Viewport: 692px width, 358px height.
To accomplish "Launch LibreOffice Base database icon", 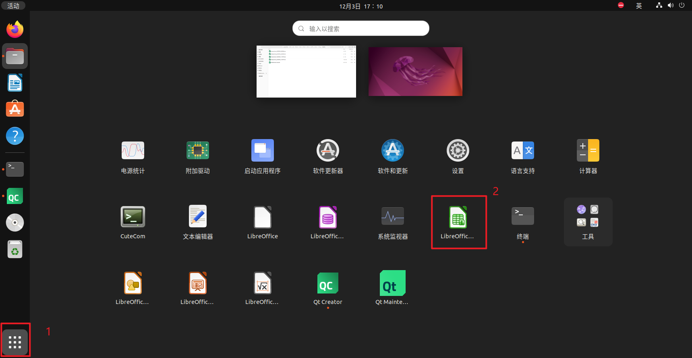I will point(328,223).
